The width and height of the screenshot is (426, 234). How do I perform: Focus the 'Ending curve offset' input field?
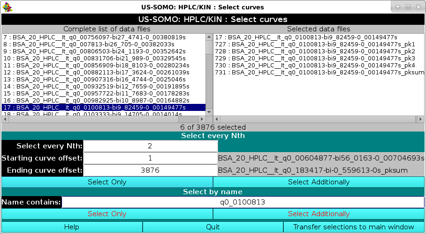(x=151, y=170)
